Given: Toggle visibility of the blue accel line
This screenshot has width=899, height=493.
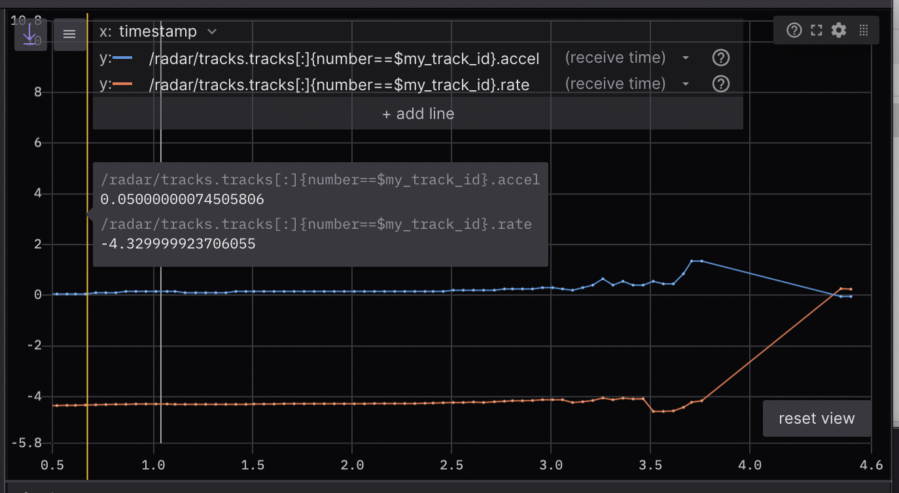Looking at the screenshot, I should click(122, 58).
